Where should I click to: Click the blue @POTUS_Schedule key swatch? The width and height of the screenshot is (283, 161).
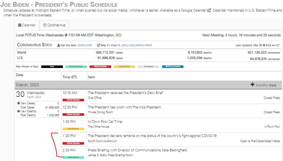[x=173, y=67]
